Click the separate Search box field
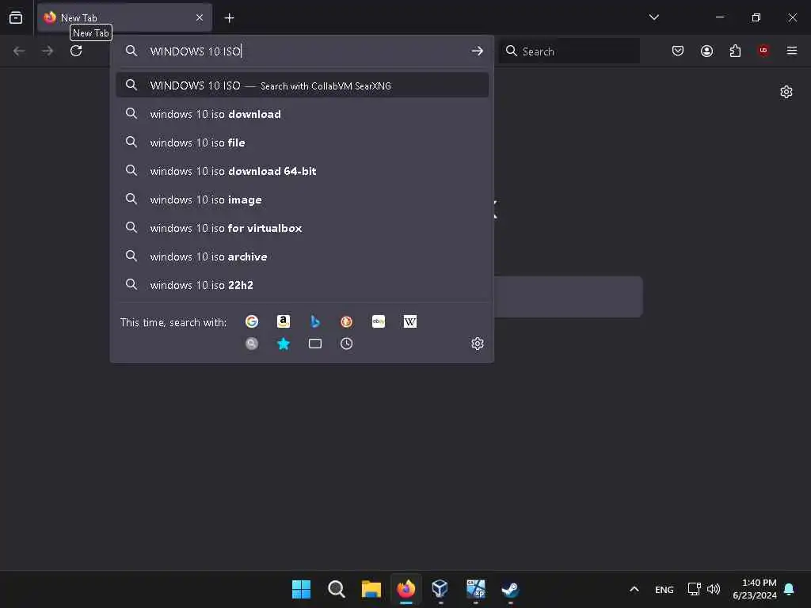811x608 pixels. [569, 51]
